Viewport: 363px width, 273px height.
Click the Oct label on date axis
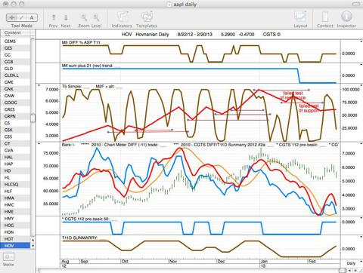[125, 261]
